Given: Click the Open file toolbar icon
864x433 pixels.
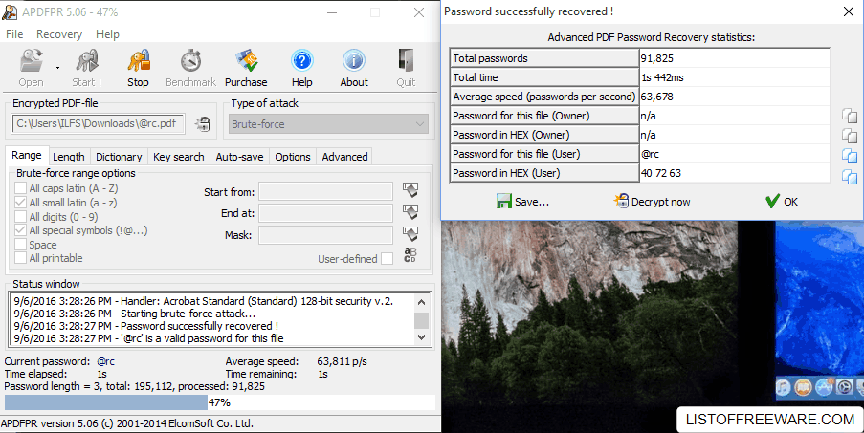Looking at the screenshot, I should point(31,61).
